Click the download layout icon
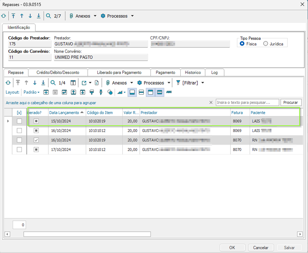This screenshot has width=308, height=253. [82, 92]
